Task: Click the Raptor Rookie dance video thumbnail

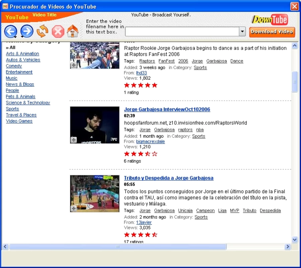Action: [95, 55]
